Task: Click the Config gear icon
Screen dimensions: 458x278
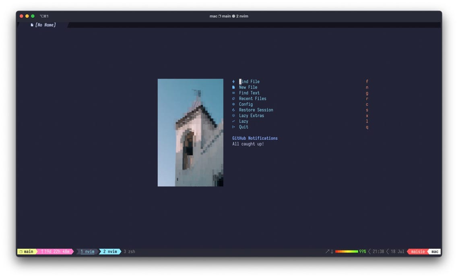Action: click(x=233, y=104)
